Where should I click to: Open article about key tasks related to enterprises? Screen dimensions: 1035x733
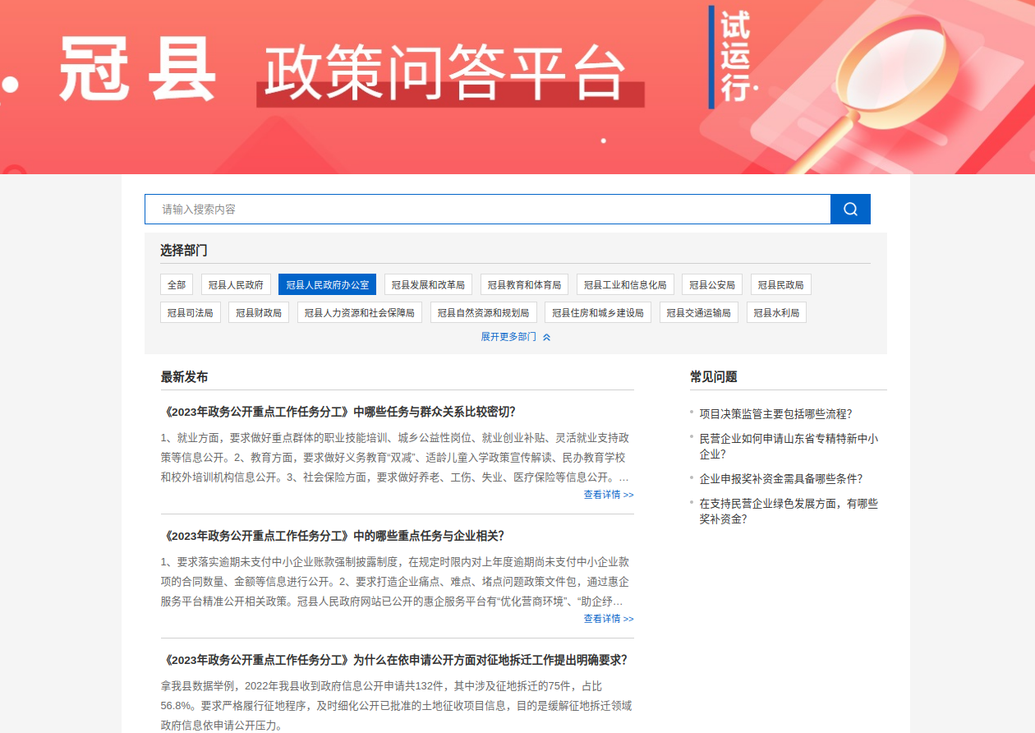coord(334,536)
